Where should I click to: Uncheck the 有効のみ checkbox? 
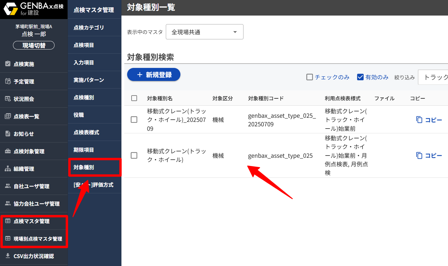(360, 77)
